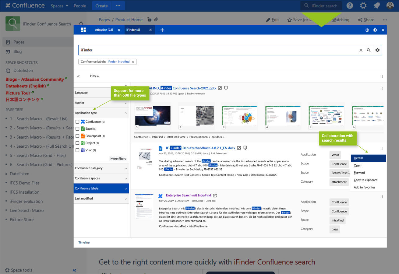This screenshot has height=274, width=399.
Task: Click the thumbnail strip horizontal scrollbar
Action: [x=259, y=133]
